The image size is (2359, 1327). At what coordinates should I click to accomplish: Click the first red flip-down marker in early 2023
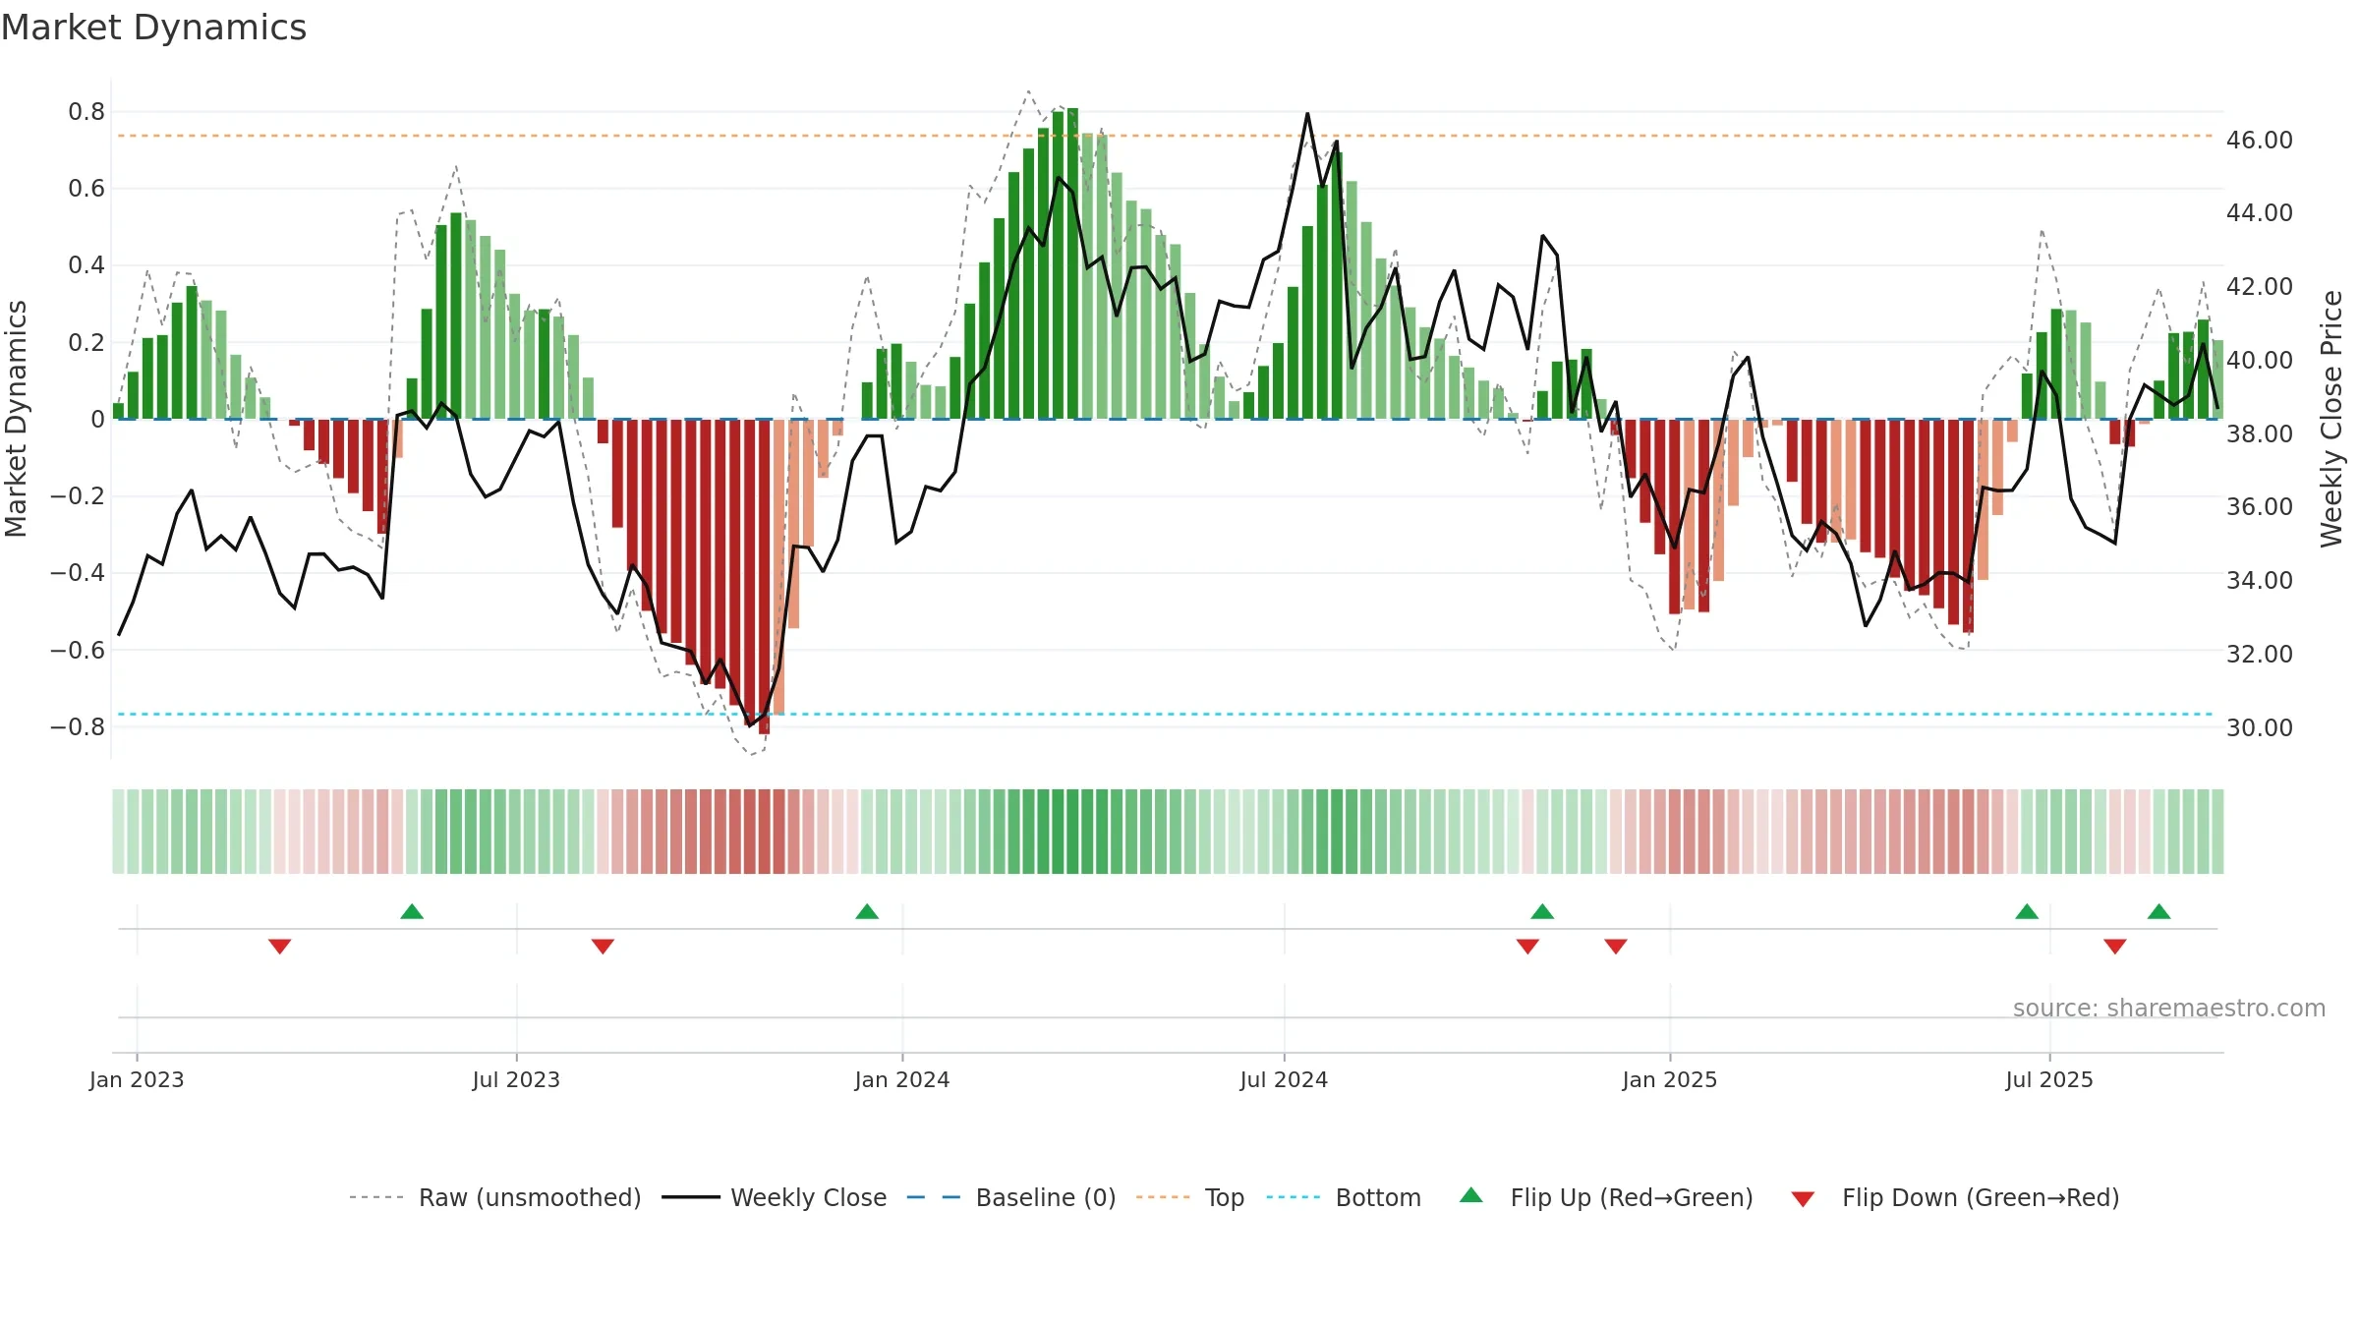280,947
